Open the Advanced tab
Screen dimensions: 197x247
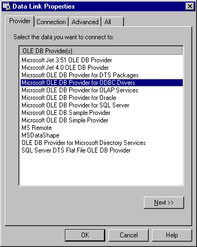[85, 22]
